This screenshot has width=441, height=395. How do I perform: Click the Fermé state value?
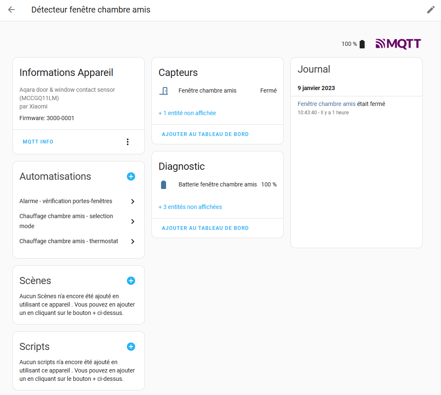pos(268,91)
